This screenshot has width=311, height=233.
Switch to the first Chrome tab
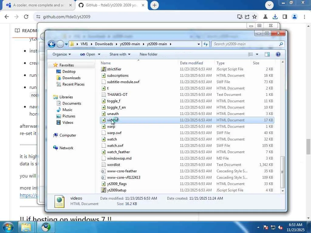38,5
